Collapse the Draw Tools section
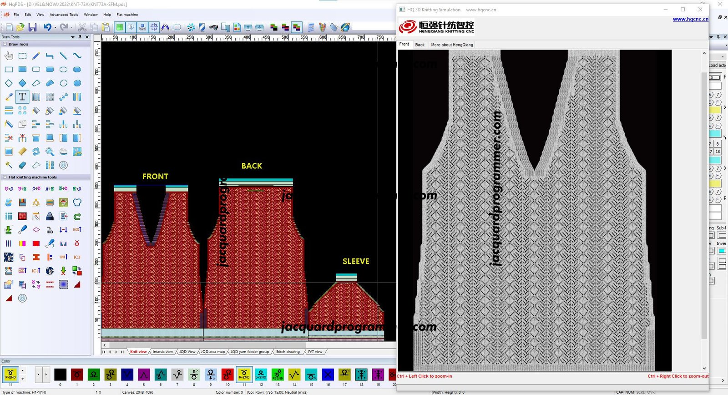The image size is (728, 395). (5, 44)
